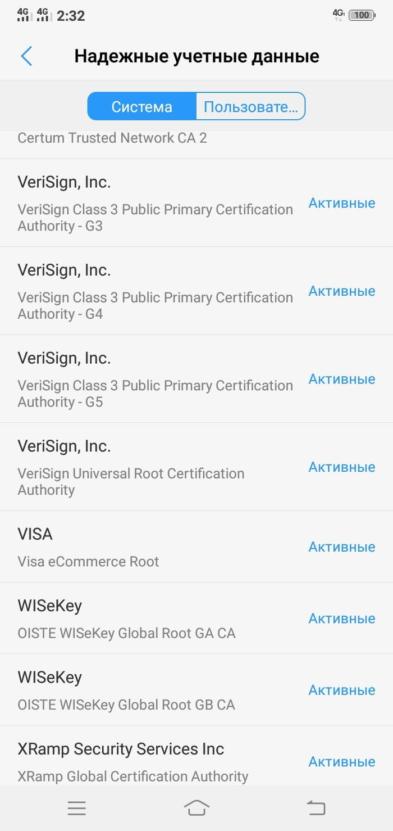Tap the back arrow icon

click(26, 56)
